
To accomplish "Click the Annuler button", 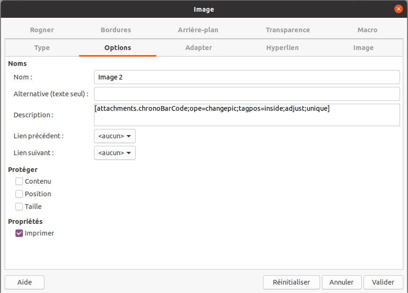I will click(342, 282).
